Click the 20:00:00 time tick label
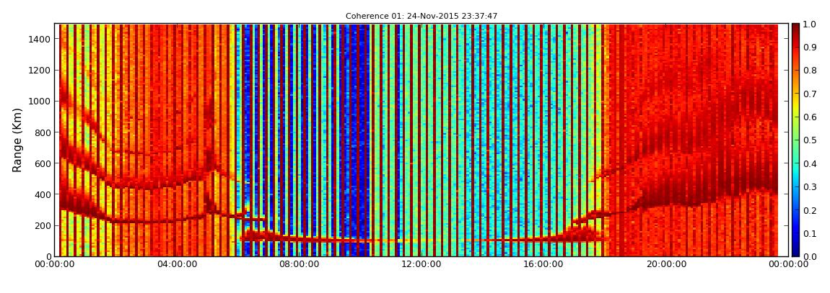Image resolution: width=830 pixels, height=293 pixels. tap(666, 264)
